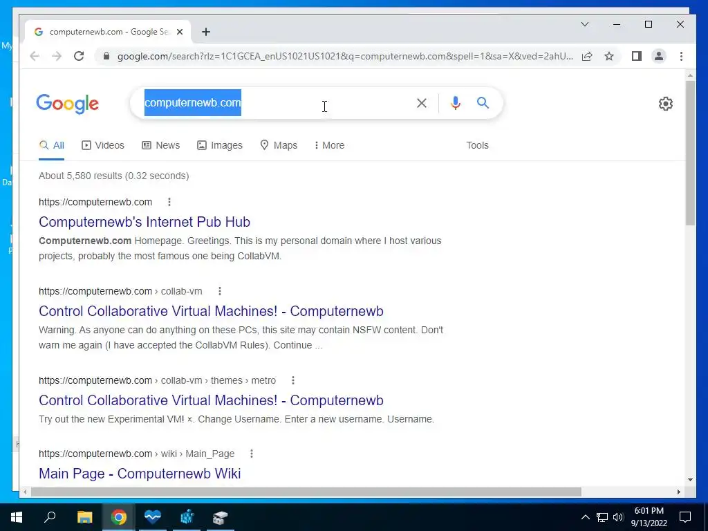The image size is (708, 531).
Task: Open the themes metro Collaborative Virtual Machines link
Action: point(211,400)
